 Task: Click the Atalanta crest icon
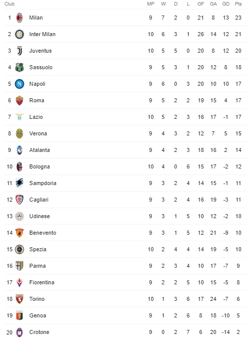[20, 150]
